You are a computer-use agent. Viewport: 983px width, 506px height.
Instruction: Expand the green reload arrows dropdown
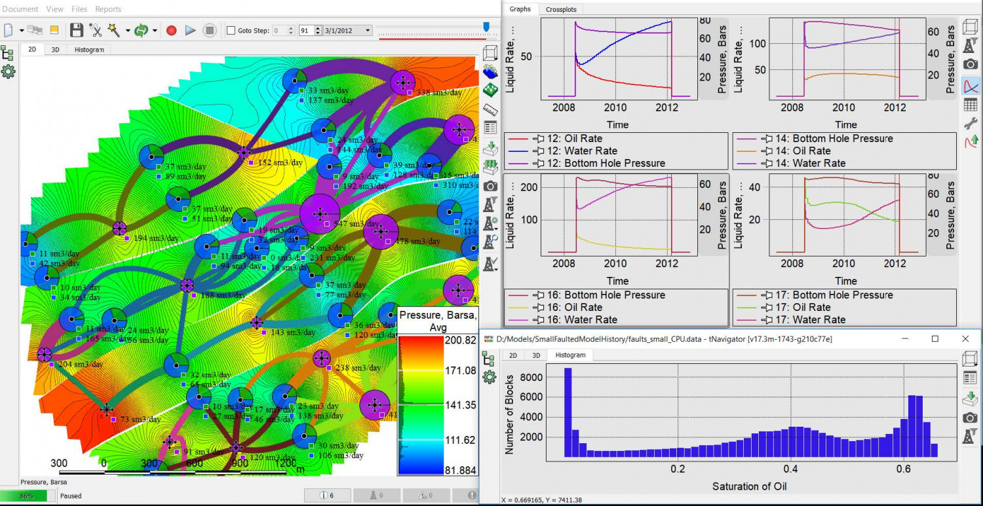pyautogui.click(x=155, y=31)
